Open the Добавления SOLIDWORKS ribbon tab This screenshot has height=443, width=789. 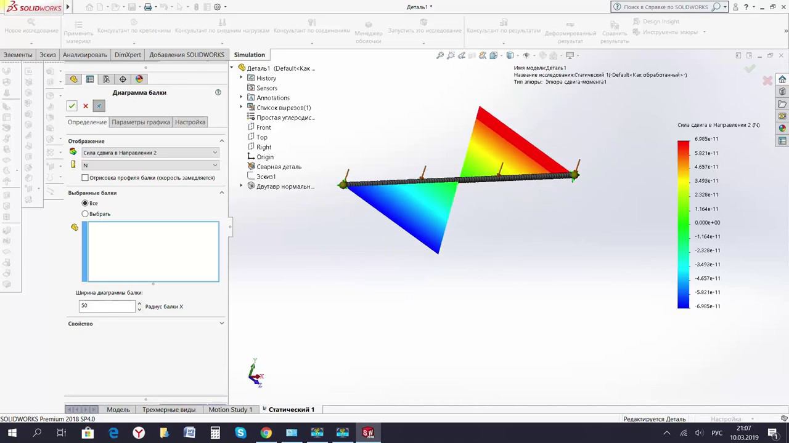[x=187, y=55]
